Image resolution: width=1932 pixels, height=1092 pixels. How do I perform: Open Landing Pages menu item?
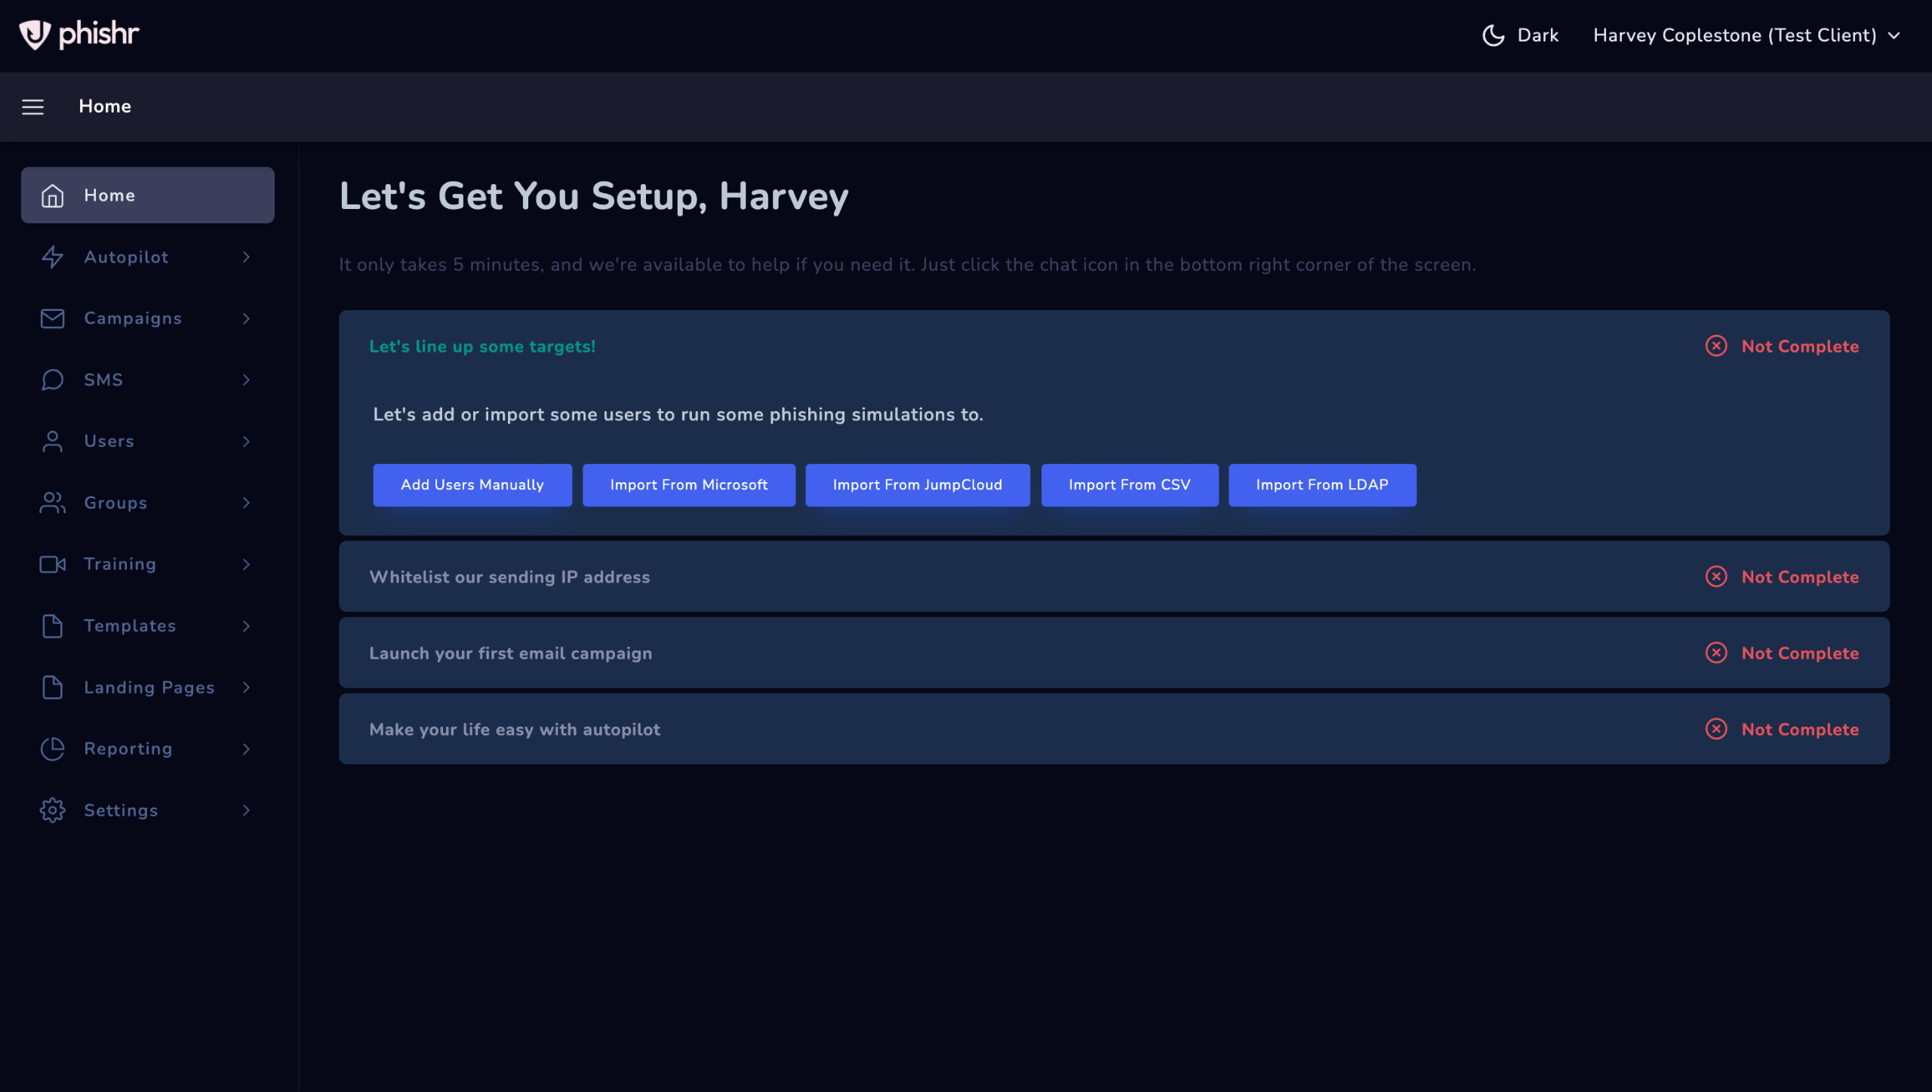pos(149,687)
